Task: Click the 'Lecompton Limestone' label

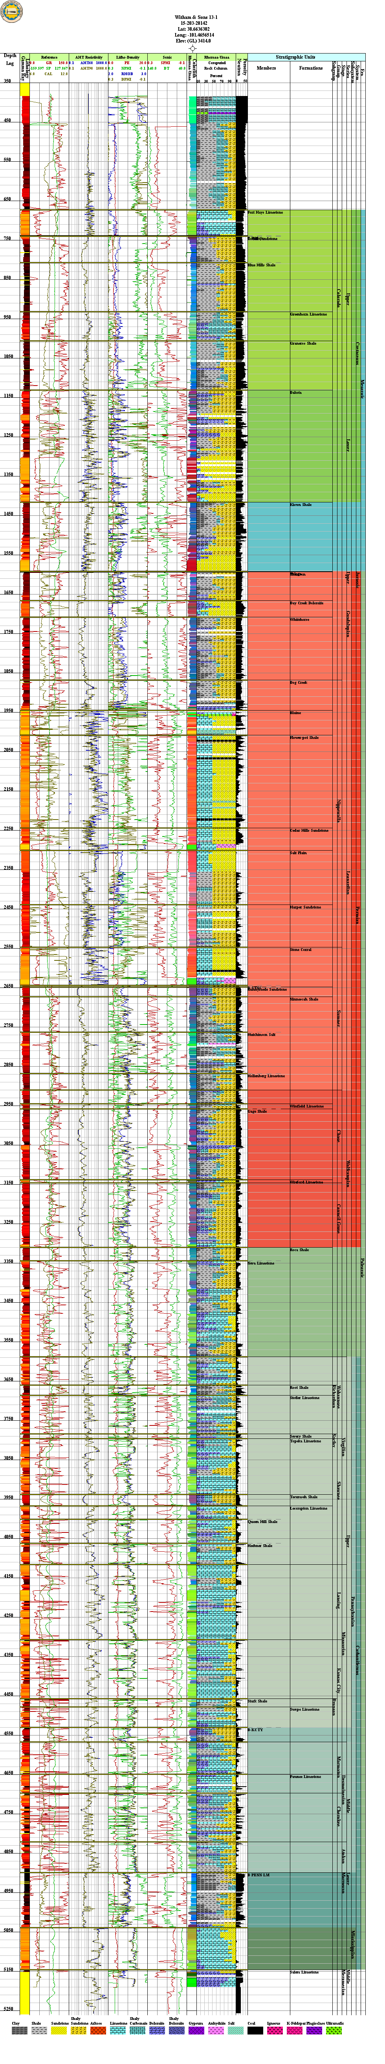Action: click(308, 1508)
